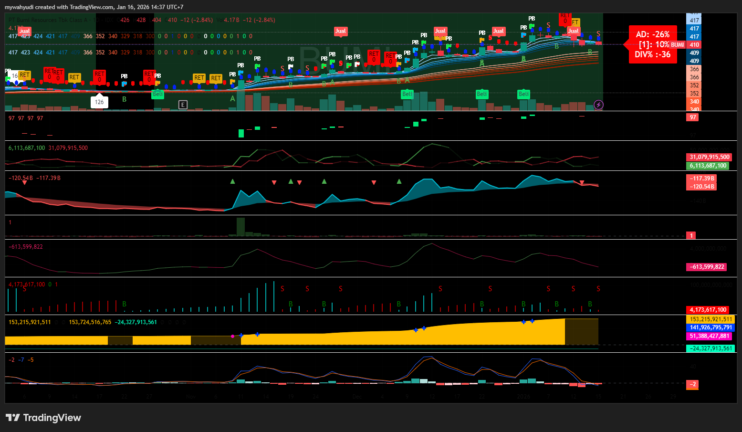Click the '153,724,516,765' legend value
This screenshot has width=742, height=432.
pos(90,322)
